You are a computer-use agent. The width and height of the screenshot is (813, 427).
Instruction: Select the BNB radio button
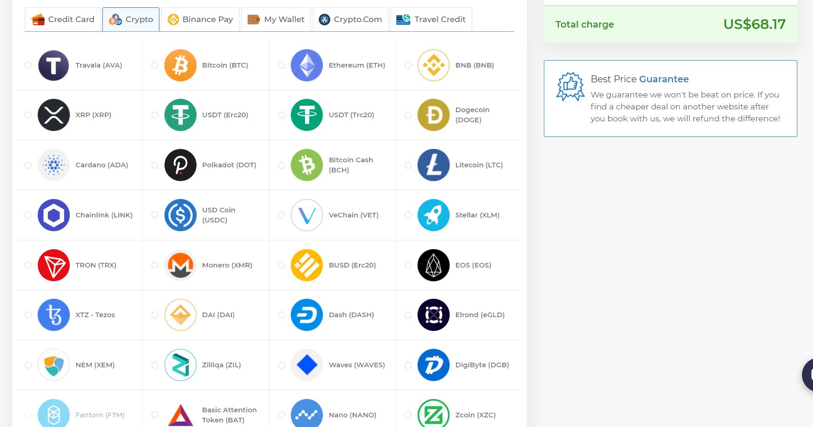click(x=408, y=65)
